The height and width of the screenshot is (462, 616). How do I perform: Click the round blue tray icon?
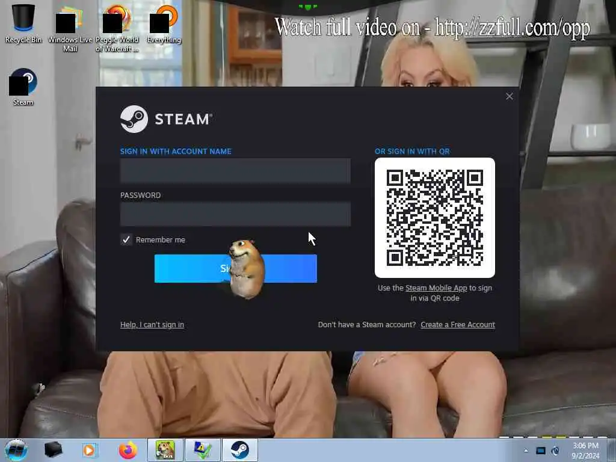click(555, 451)
